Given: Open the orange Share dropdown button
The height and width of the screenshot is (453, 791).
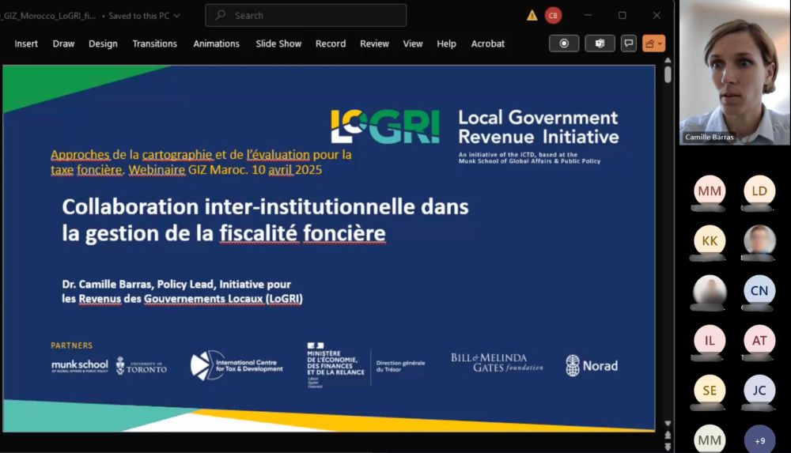Looking at the screenshot, I should pos(653,43).
